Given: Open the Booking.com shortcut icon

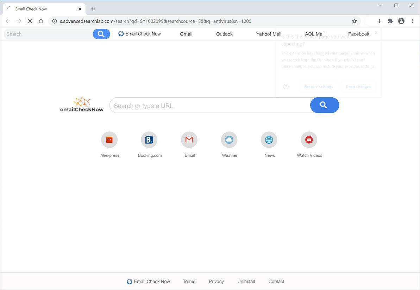Looking at the screenshot, I should click(149, 140).
